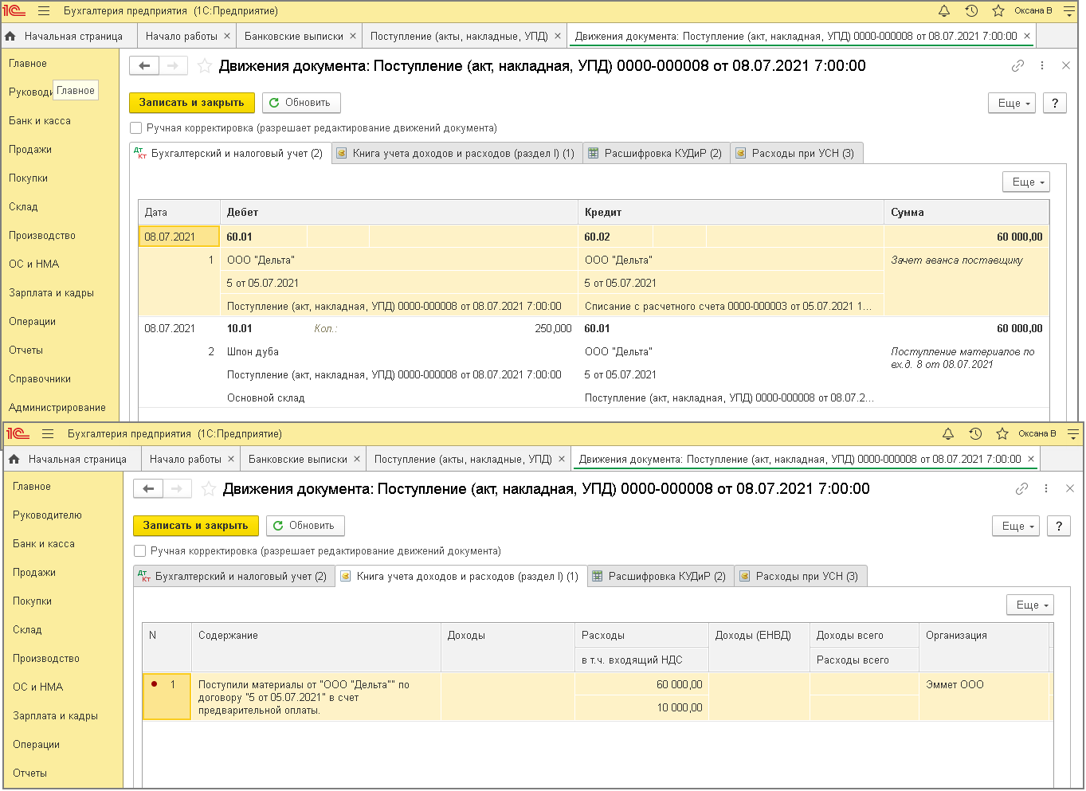Screen dimensions: 1086x791
Task: Open Банковские выписки tab in bottom window
Action: point(297,459)
